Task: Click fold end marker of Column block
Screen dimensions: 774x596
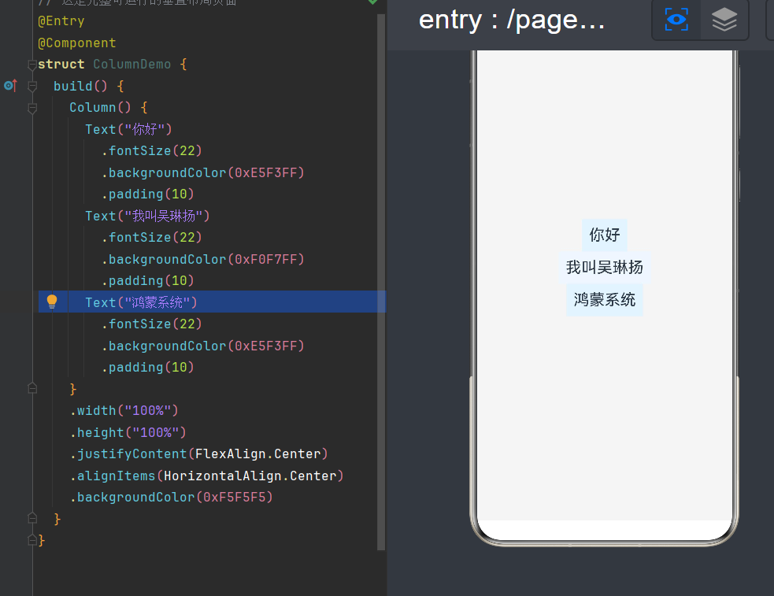Action: [x=32, y=389]
